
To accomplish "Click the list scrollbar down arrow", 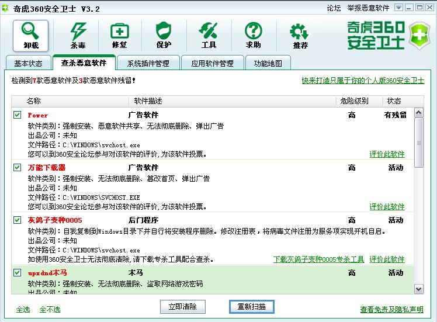I will coord(419,289).
